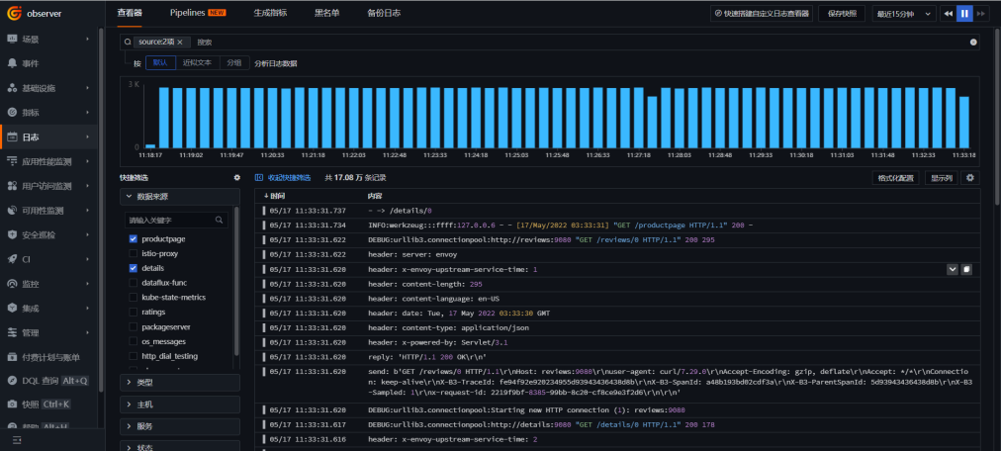
Task: Open the 黑名单 tab
Action: click(x=327, y=13)
